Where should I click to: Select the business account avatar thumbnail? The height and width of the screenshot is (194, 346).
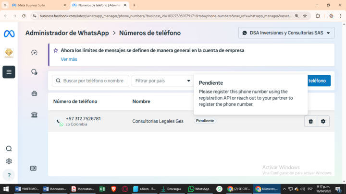(9, 53)
